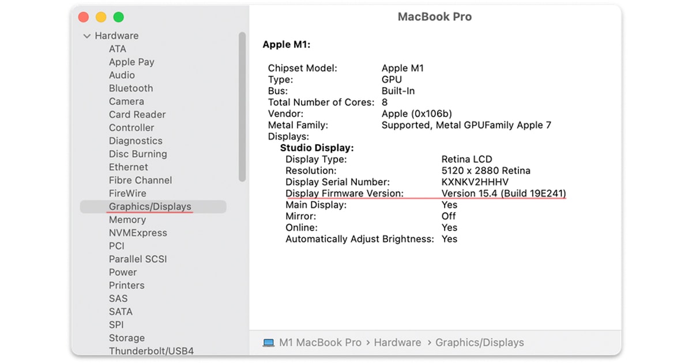Show Bluetooth hardware information

(x=131, y=89)
